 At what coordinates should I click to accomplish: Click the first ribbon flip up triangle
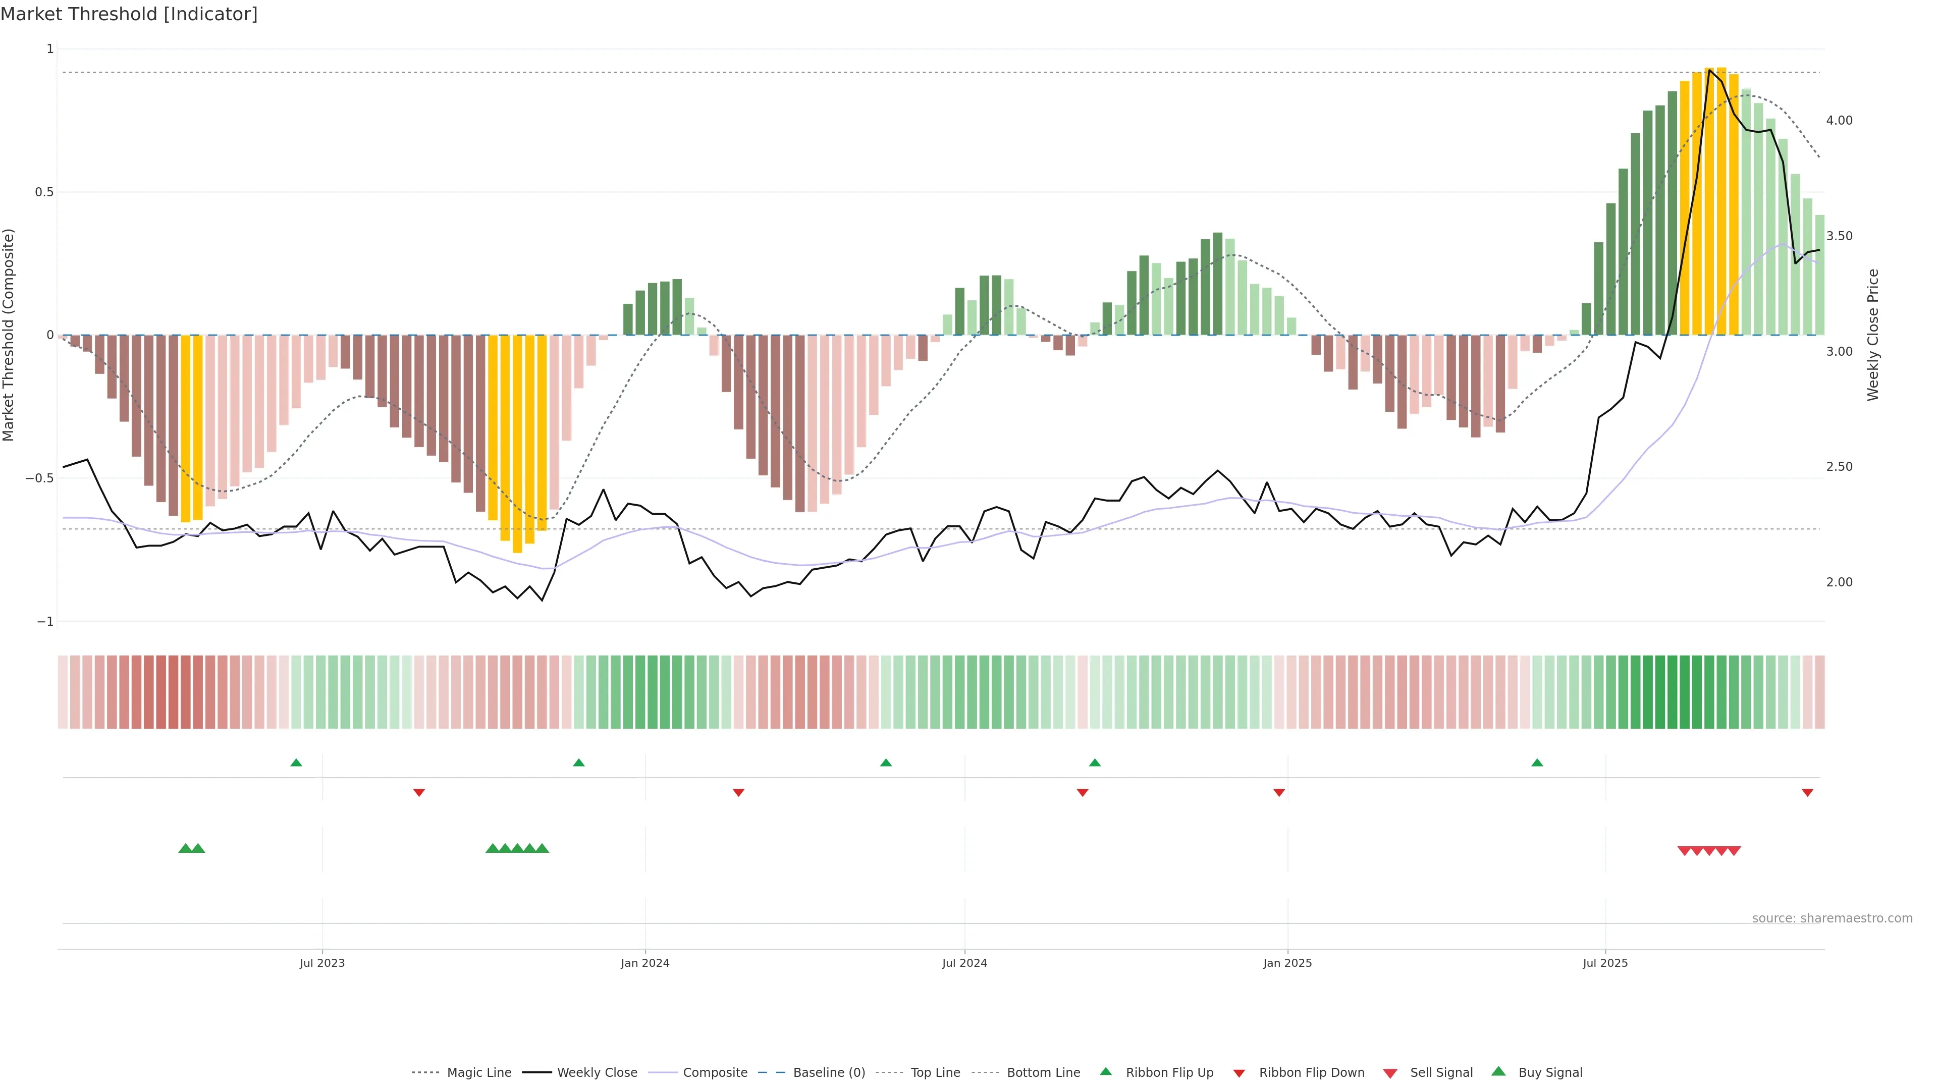click(296, 763)
